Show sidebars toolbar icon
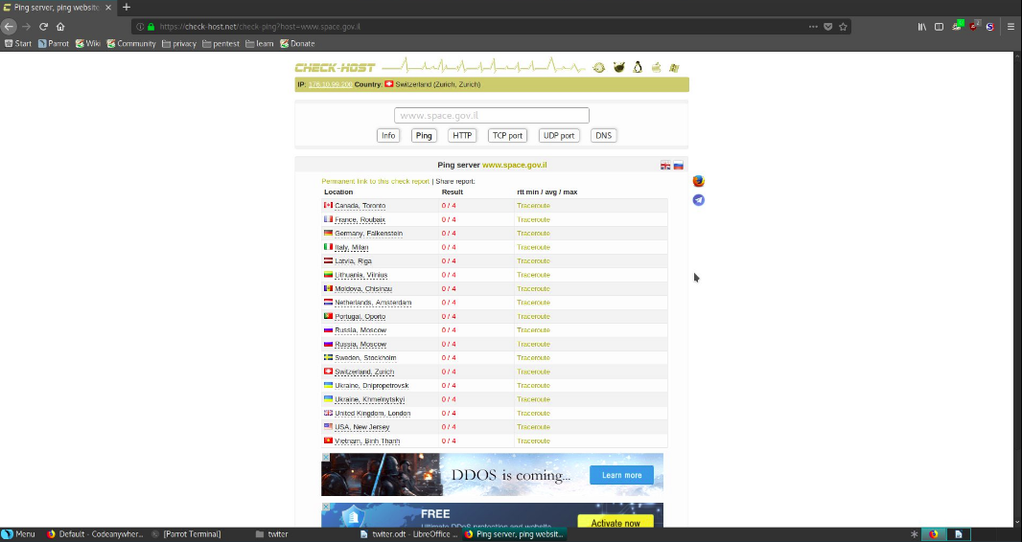This screenshot has height=542, width=1022. coord(939,27)
